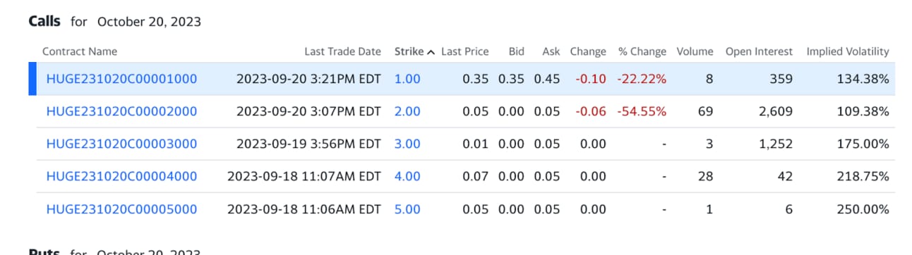Image resolution: width=912 pixels, height=255 pixels.
Task: Open contract HUGE231020C00002000
Action: (121, 111)
